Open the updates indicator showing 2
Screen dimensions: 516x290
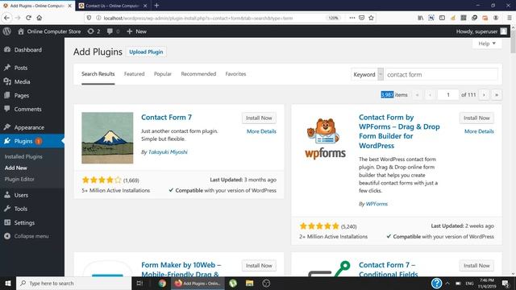pyautogui.click(x=94, y=31)
